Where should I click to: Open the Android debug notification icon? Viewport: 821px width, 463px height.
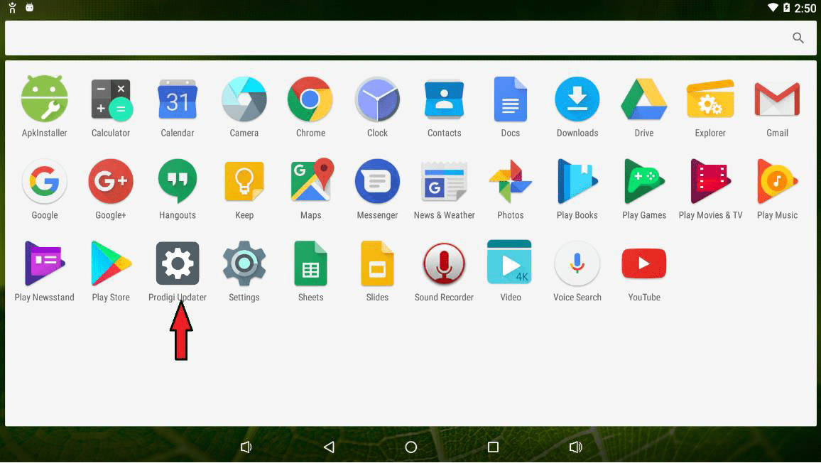pos(30,7)
